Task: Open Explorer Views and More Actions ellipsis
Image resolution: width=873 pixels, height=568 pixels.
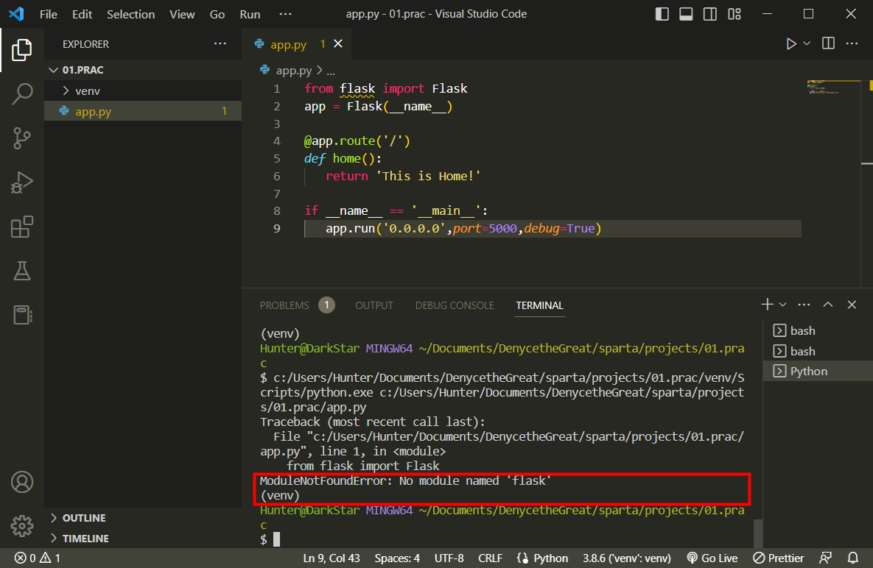Action: 220,43
